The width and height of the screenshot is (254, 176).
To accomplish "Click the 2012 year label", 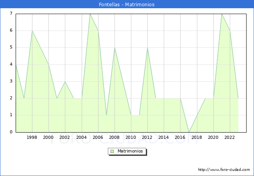I will pos(147,137).
